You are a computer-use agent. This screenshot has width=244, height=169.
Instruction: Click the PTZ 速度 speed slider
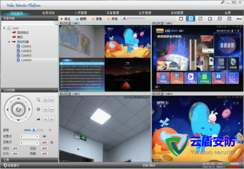point(34,130)
